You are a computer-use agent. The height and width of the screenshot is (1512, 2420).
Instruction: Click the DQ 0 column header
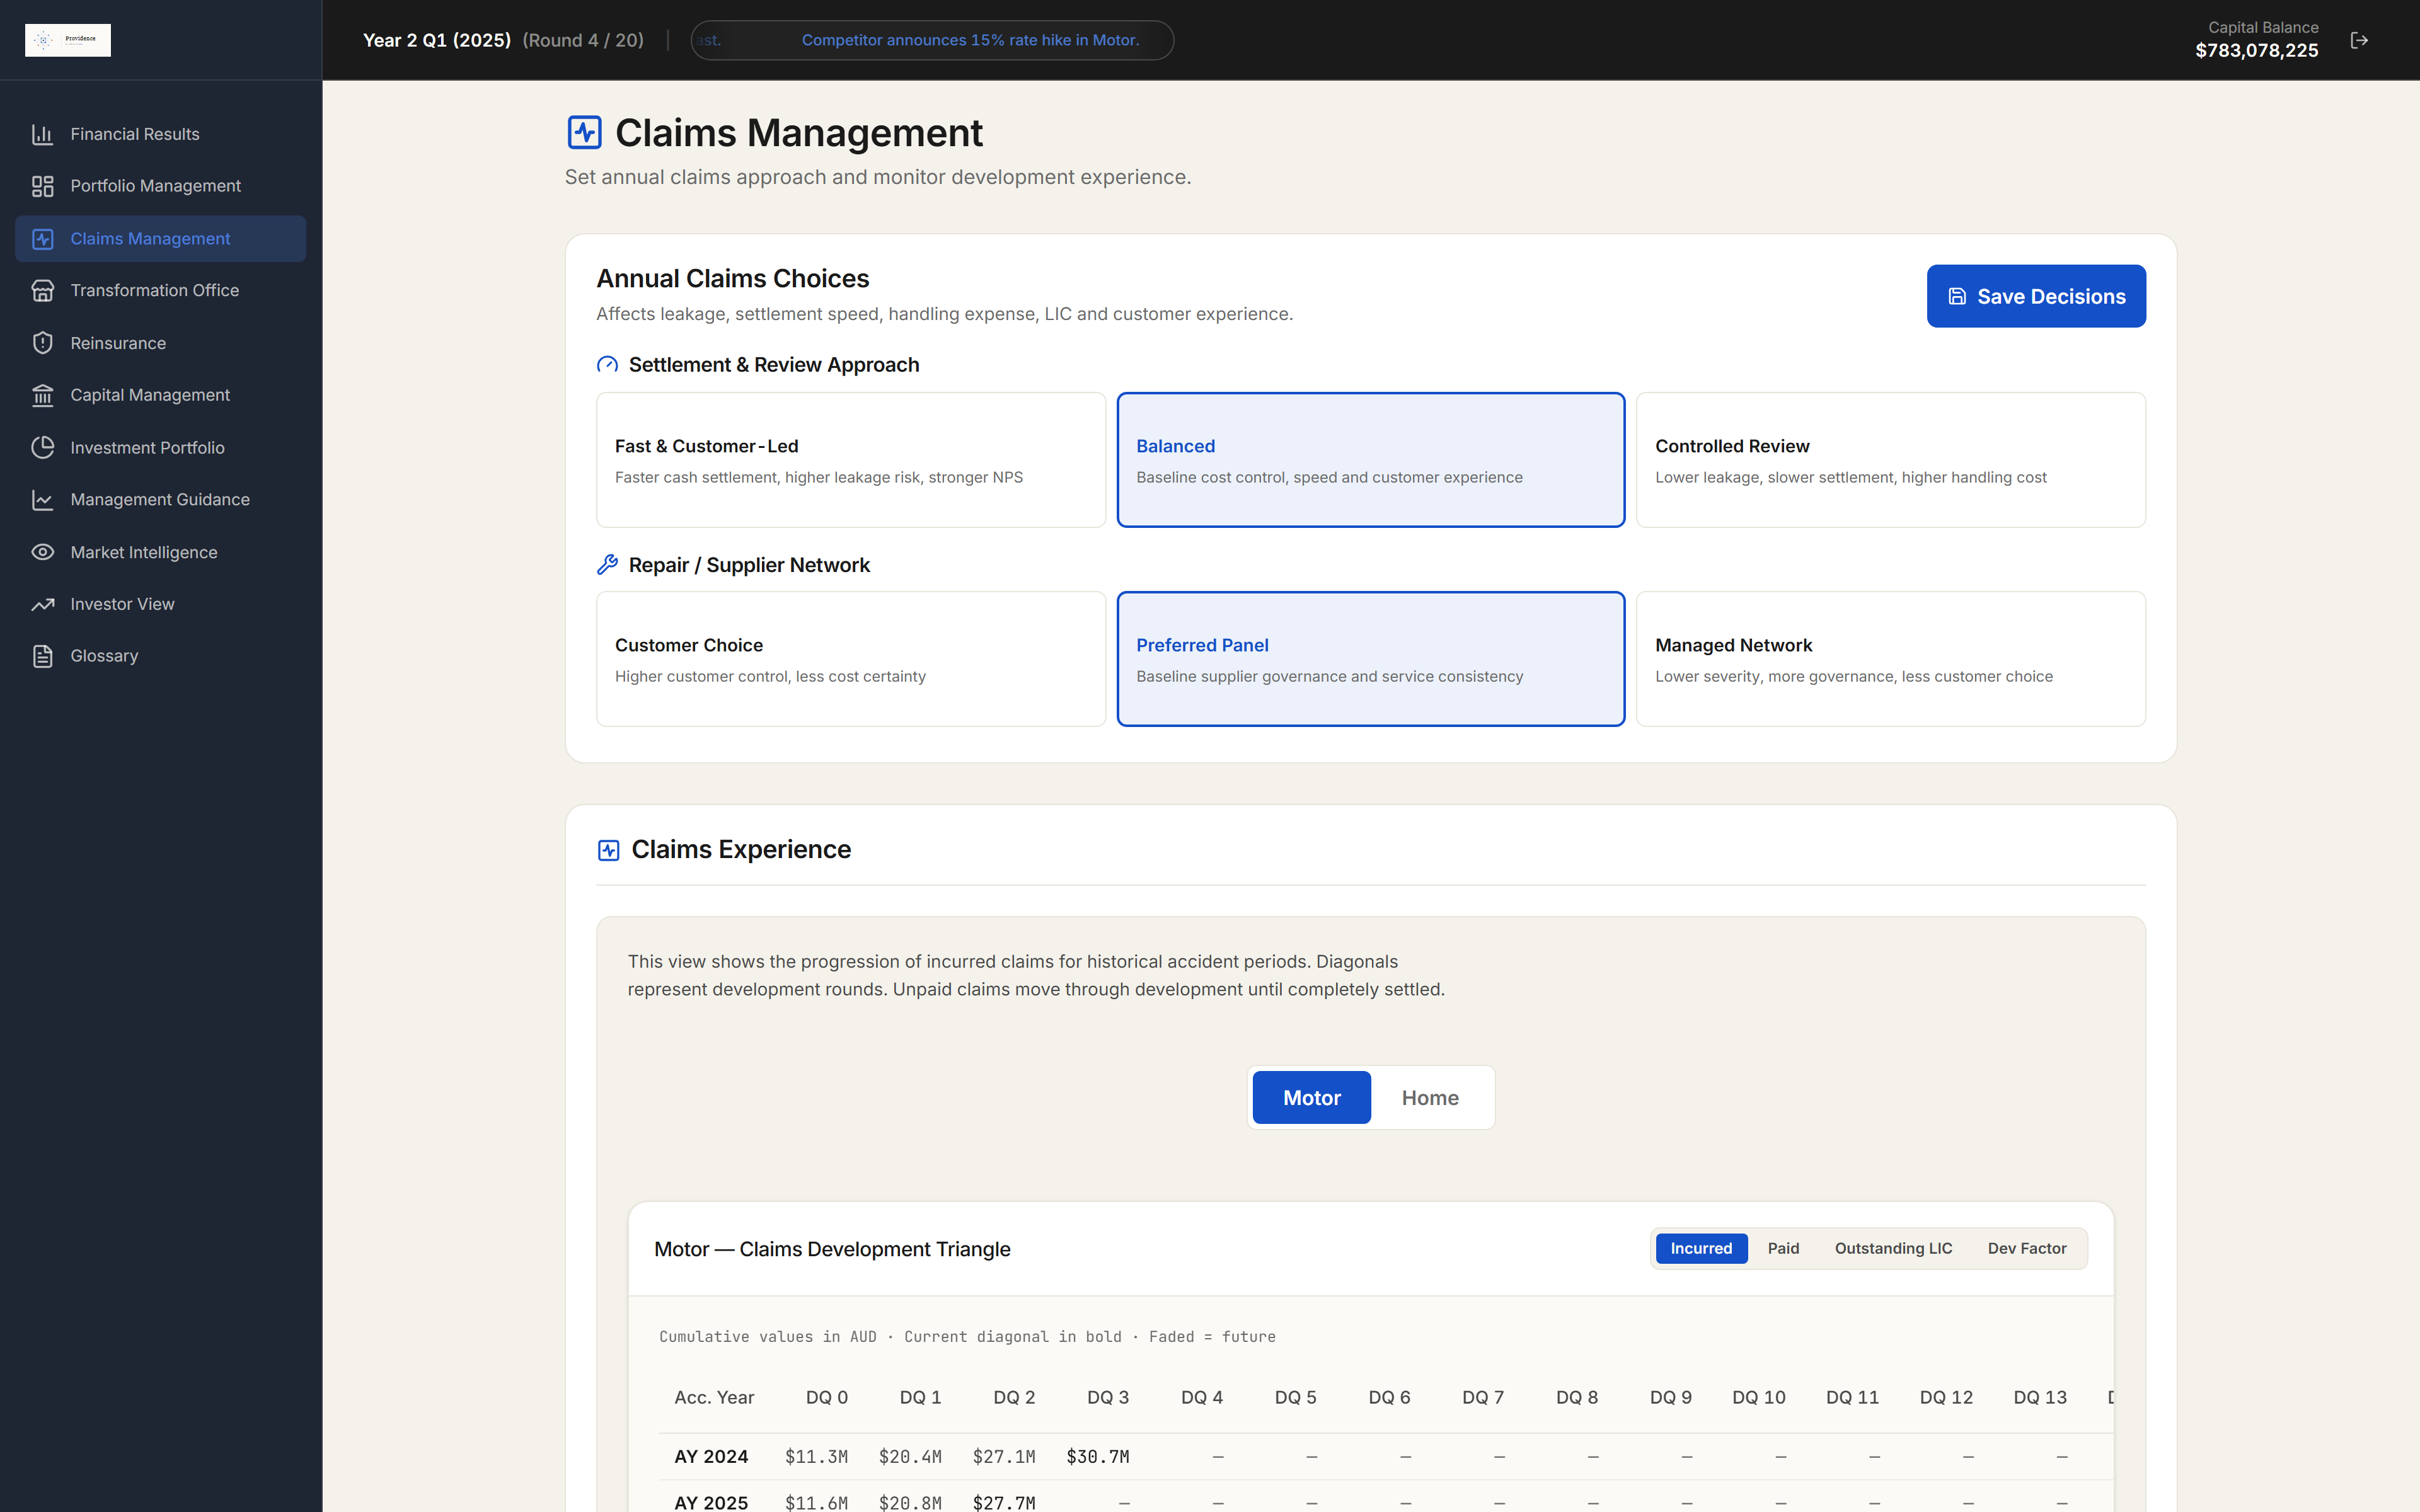(x=827, y=1398)
